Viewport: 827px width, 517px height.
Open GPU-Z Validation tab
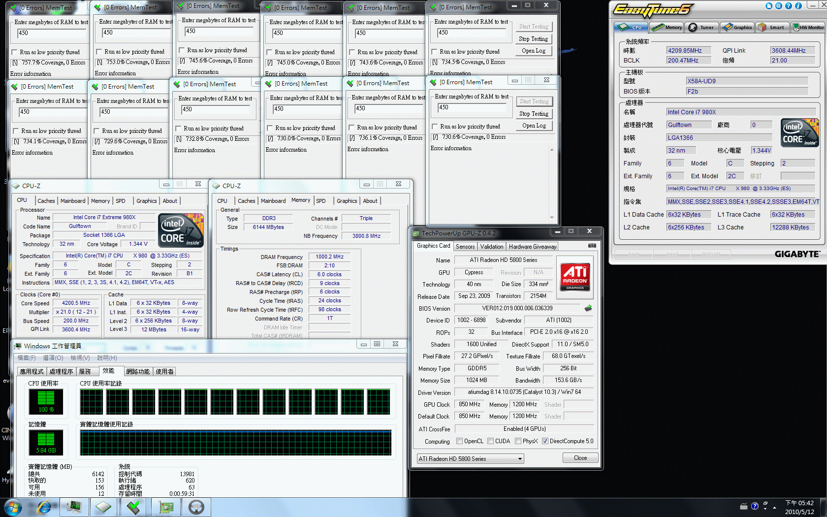[492, 247]
